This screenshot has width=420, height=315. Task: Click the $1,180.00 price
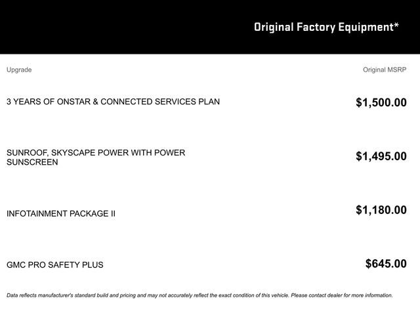pyautogui.click(x=381, y=210)
